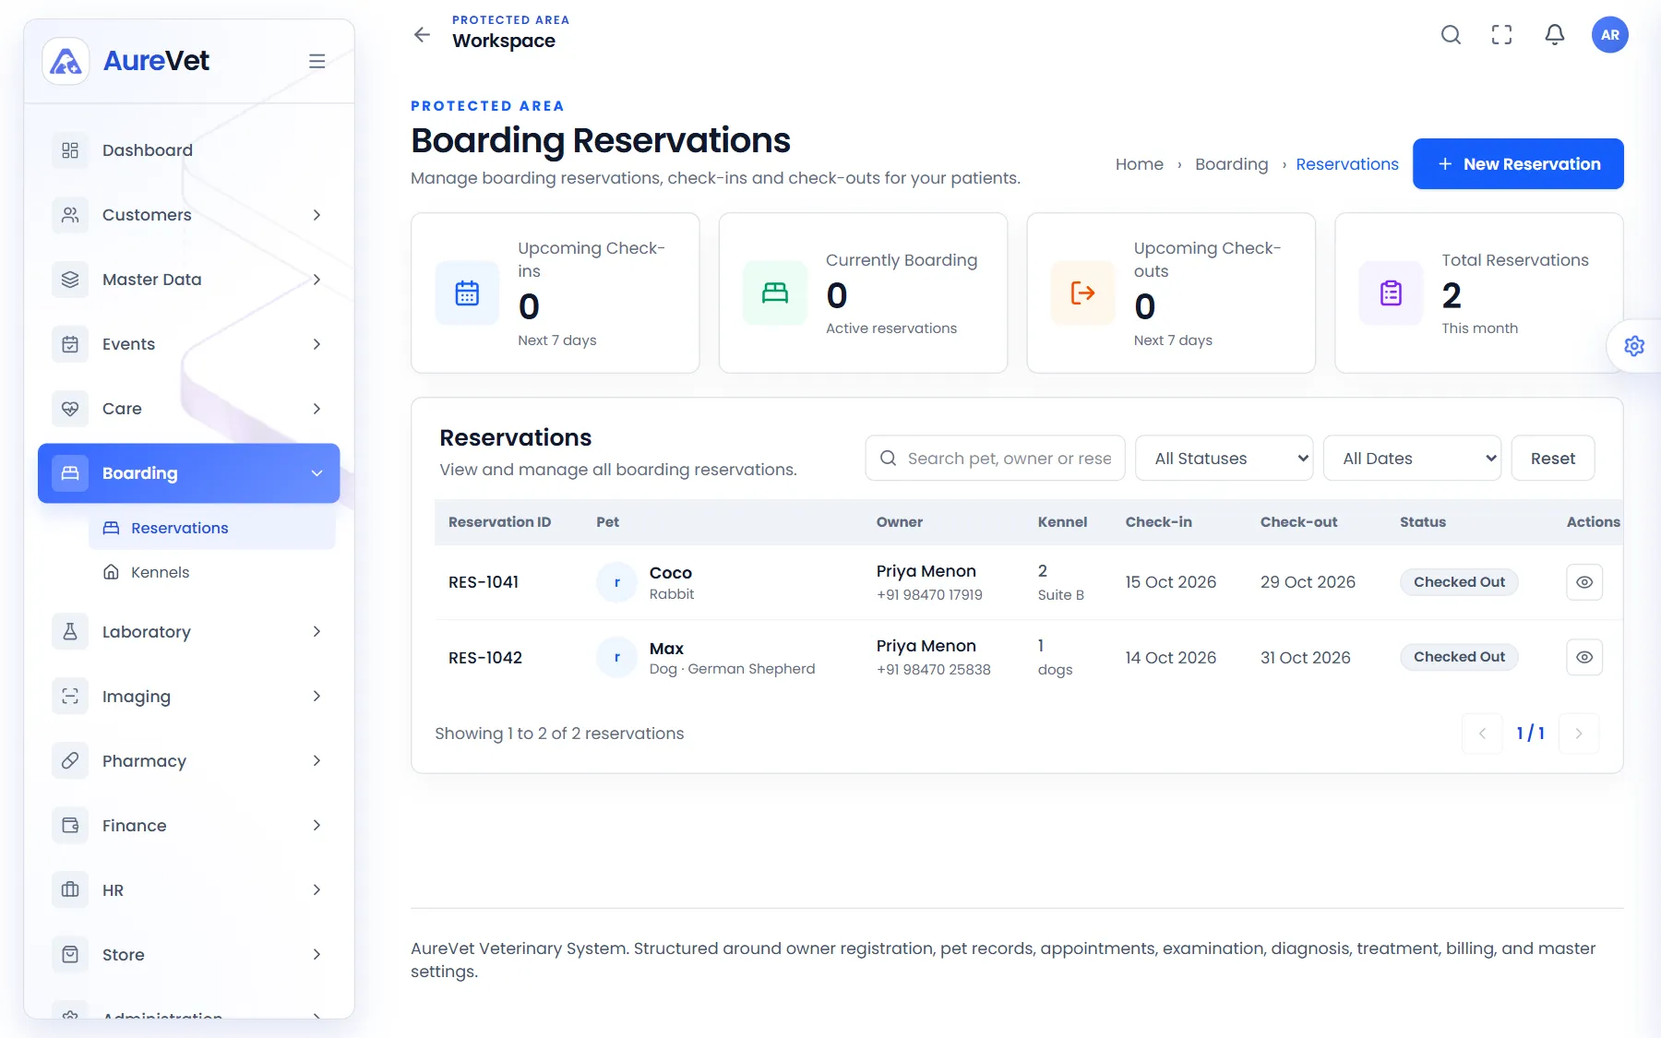Click the Pharmacy pill icon
1661x1038 pixels.
click(70, 761)
